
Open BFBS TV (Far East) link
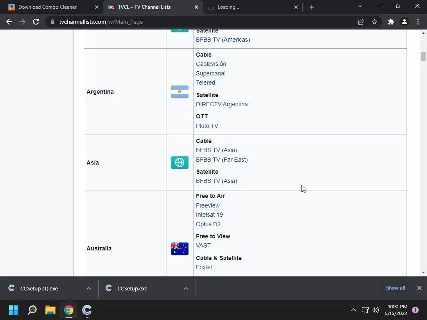pyautogui.click(x=222, y=160)
